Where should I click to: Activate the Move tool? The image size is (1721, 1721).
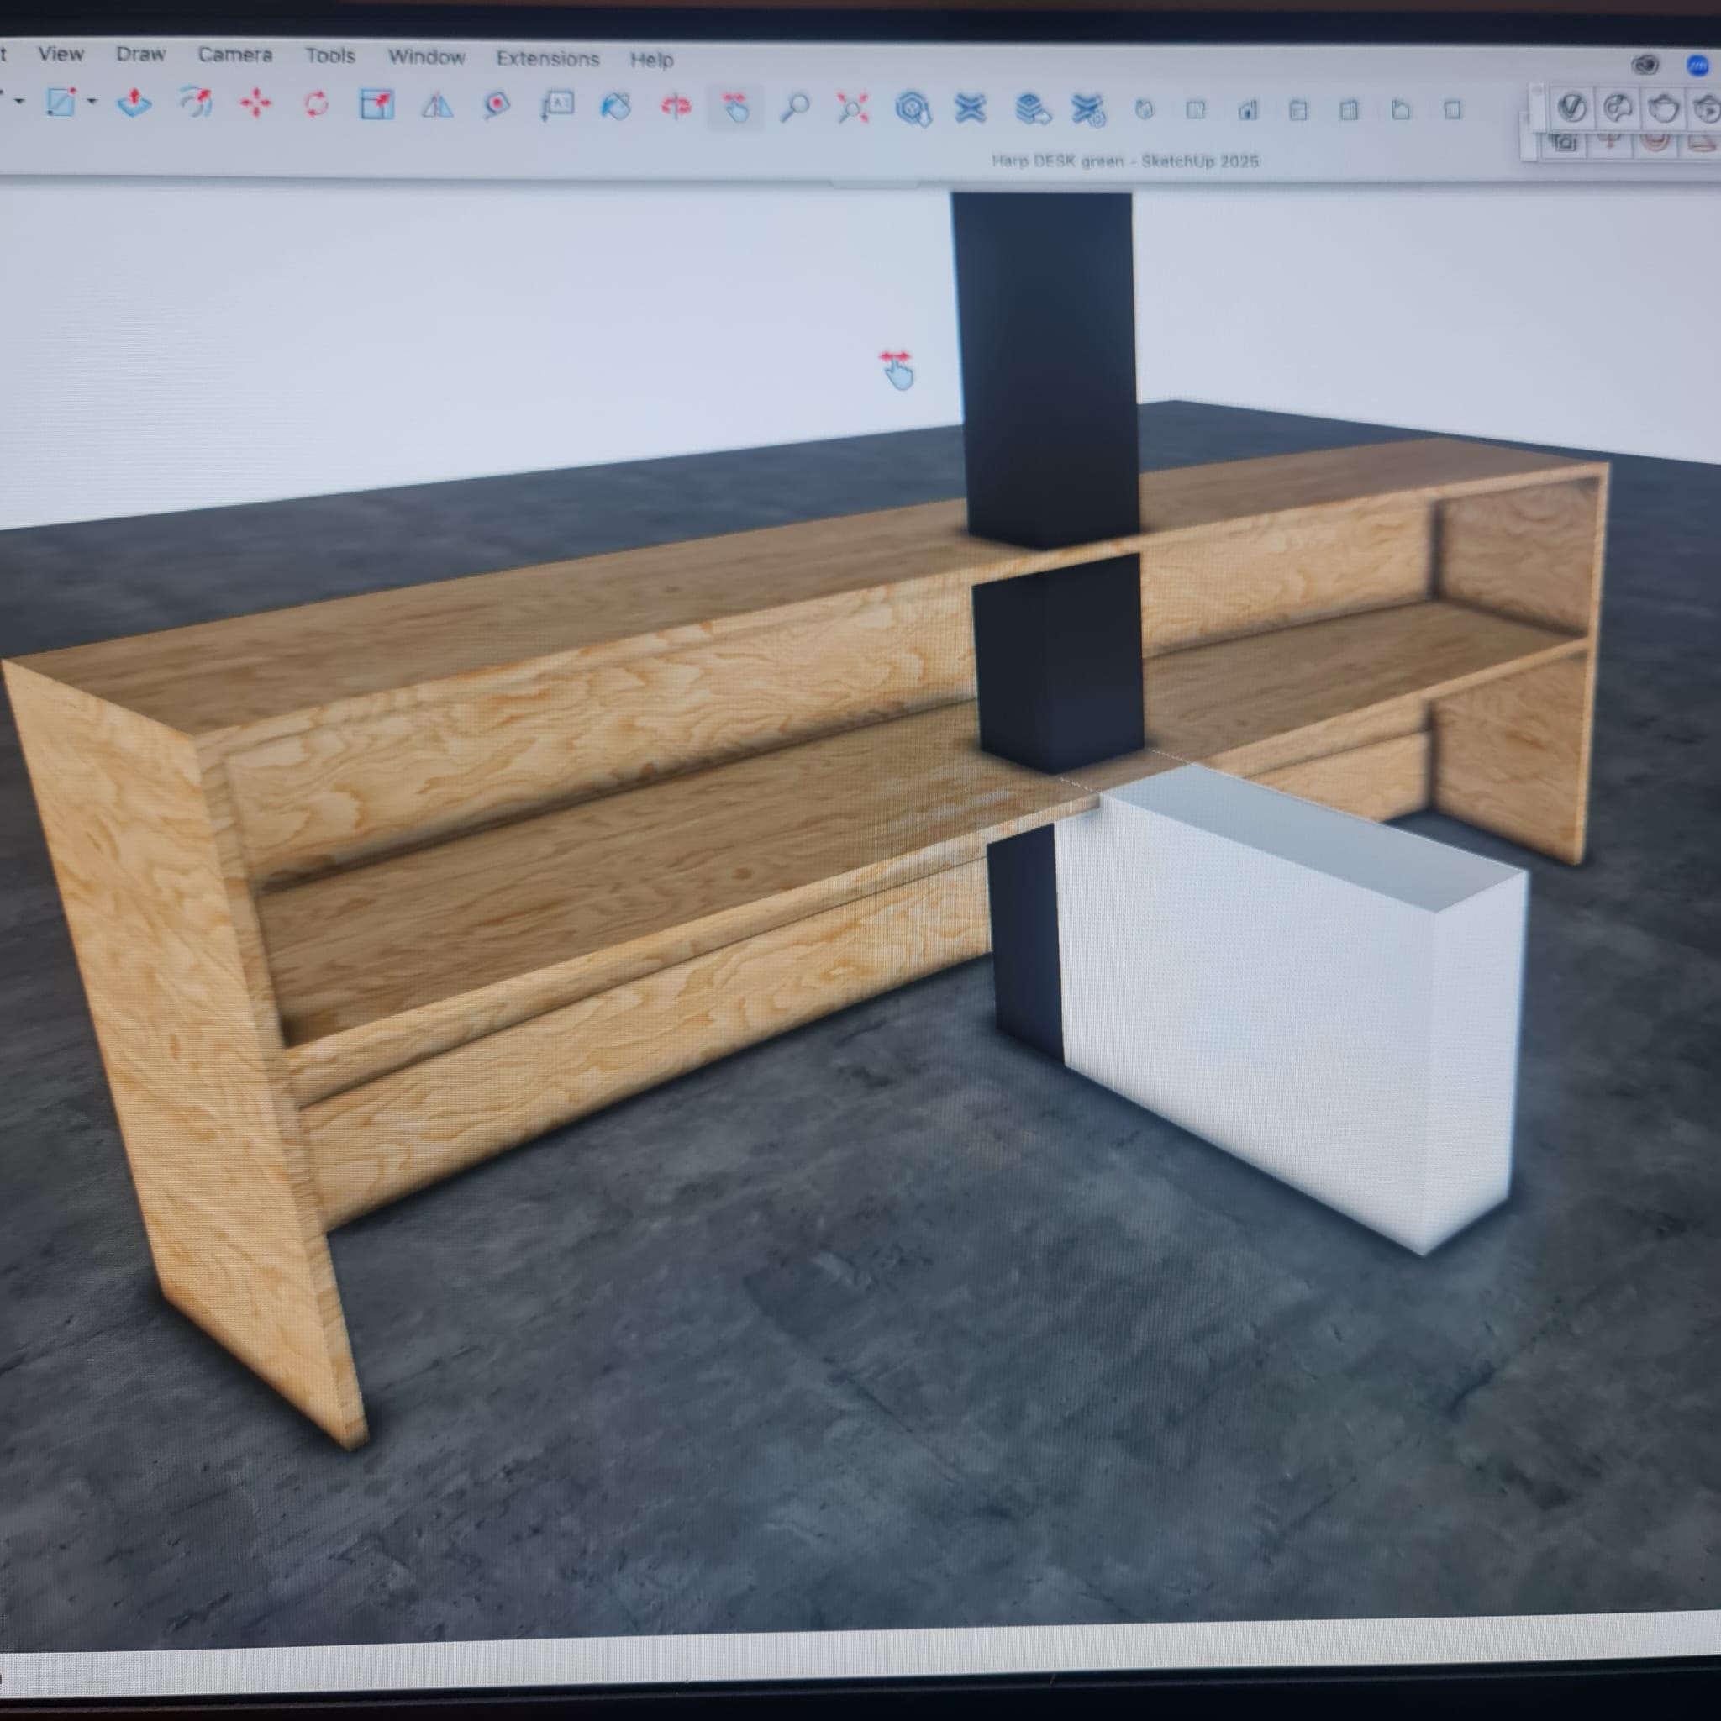tap(255, 104)
